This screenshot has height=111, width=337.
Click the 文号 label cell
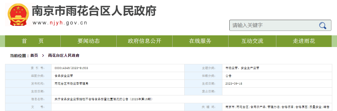pos(28,107)
